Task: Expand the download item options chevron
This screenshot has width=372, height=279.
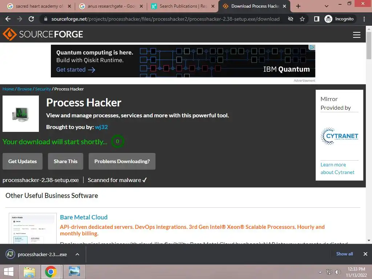Action: [x=77, y=254]
